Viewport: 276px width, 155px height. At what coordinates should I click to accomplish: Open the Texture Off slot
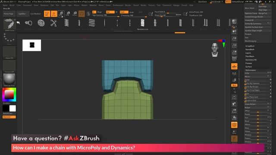[9, 66]
